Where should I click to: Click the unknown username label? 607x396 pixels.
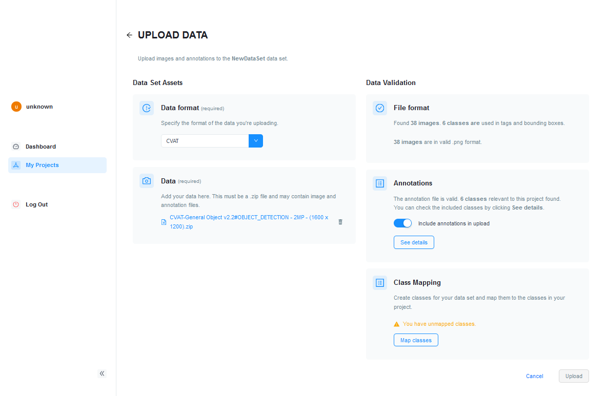[39, 107]
